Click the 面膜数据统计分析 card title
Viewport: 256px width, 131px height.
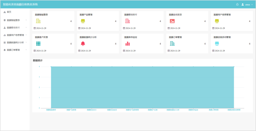[x=88, y=37]
